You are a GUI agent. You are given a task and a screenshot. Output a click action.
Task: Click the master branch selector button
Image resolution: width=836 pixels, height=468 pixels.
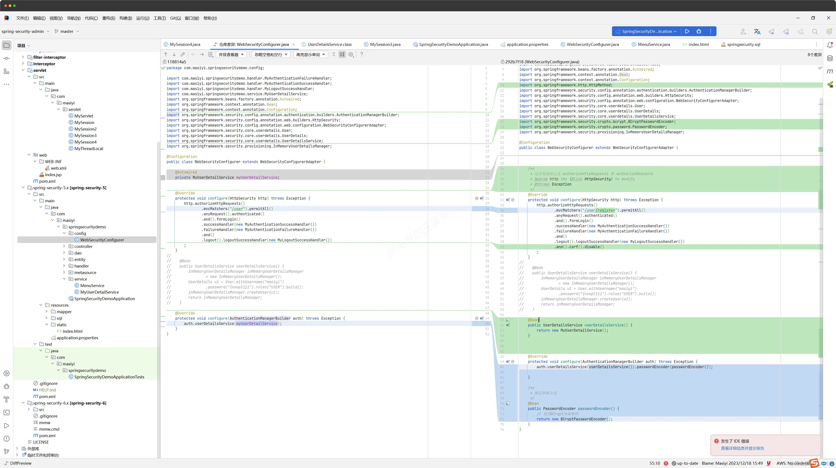67,31
